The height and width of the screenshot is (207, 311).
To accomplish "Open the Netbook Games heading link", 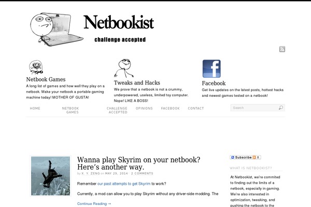I will [x=46, y=79].
